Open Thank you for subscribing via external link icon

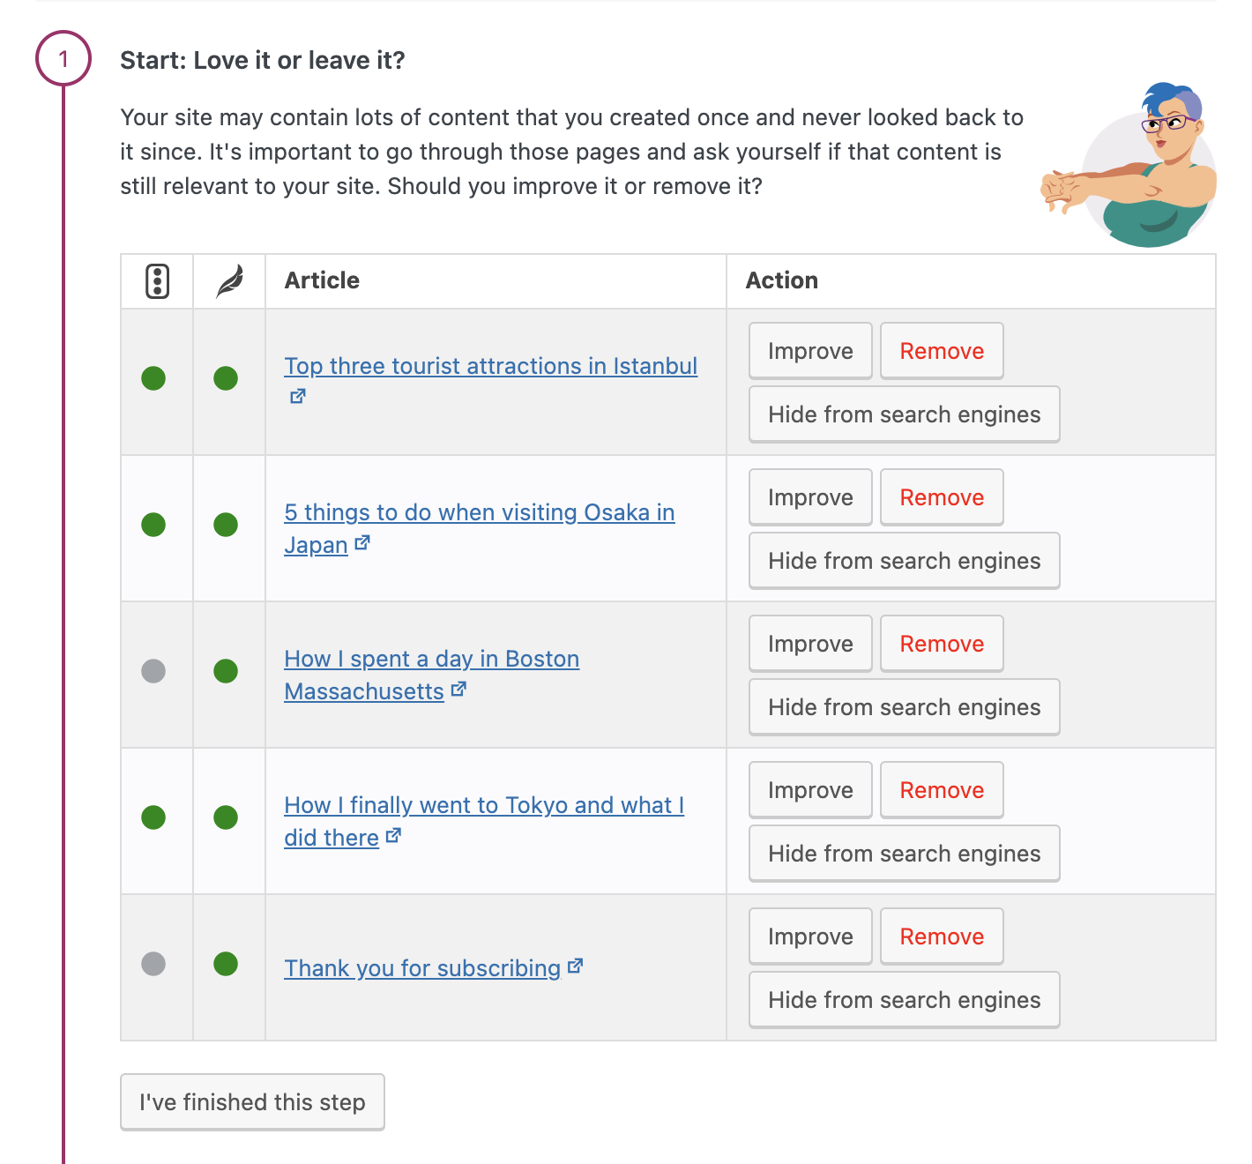click(x=576, y=966)
